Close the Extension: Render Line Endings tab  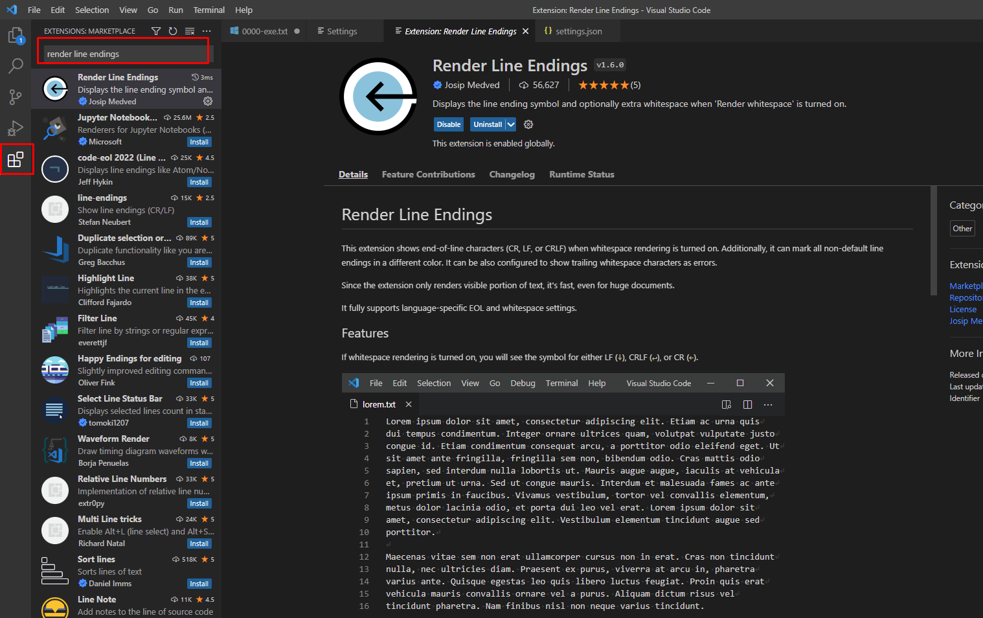[525, 31]
